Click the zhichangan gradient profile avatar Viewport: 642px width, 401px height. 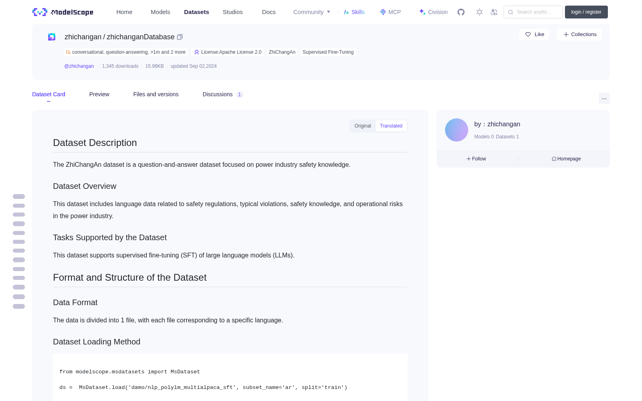click(x=457, y=130)
